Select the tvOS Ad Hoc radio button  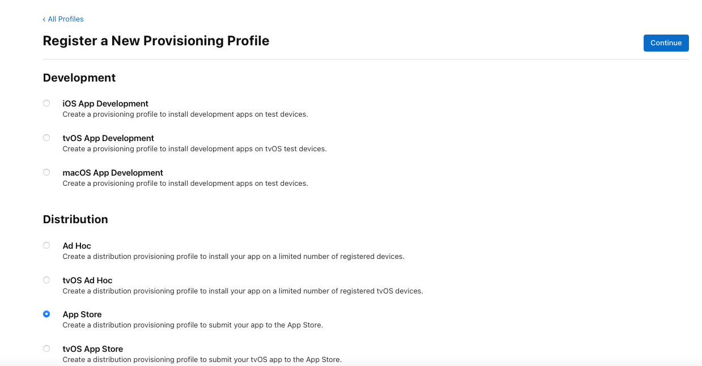(x=46, y=280)
